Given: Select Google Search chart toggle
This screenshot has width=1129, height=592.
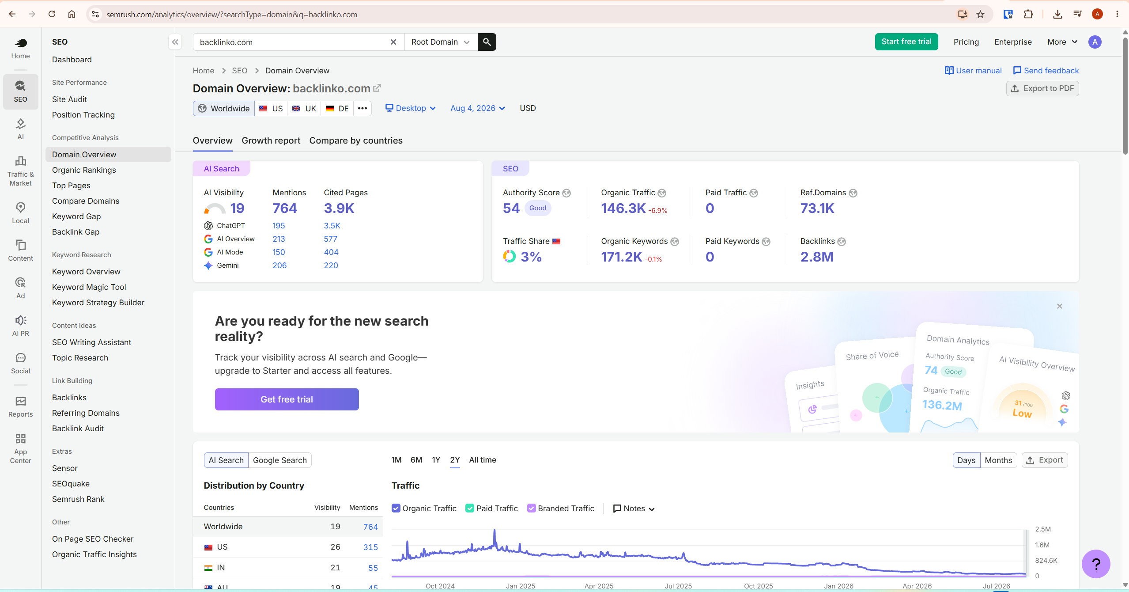Looking at the screenshot, I should pos(280,460).
